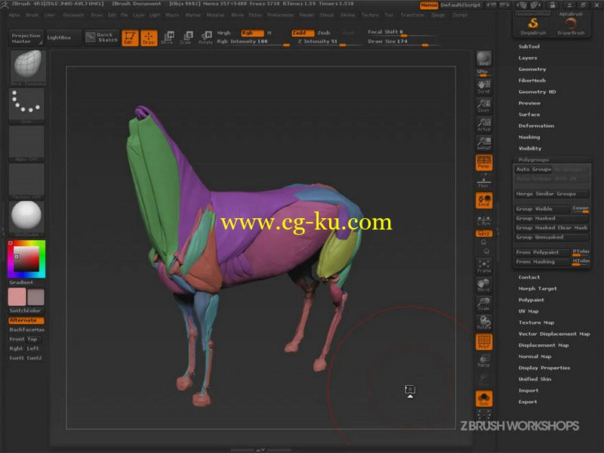This screenshot has height=453, width=604.
Task: Select the Rotate mode icon in top shelf
Action: pos(205,38)
